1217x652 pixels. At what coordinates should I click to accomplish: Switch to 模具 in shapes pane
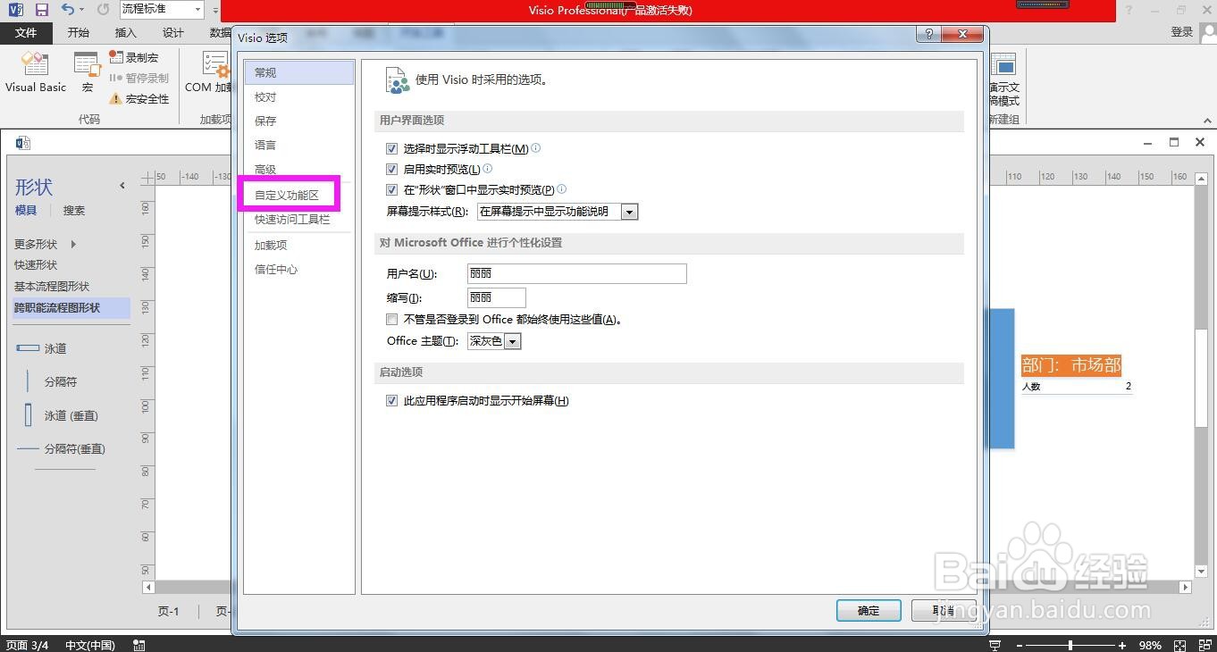coord(26,211)
